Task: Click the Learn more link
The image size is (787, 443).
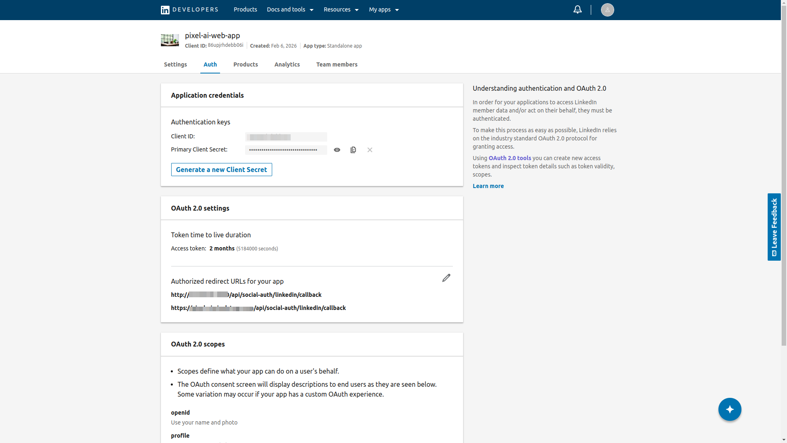Action: [x=488, y=186]
